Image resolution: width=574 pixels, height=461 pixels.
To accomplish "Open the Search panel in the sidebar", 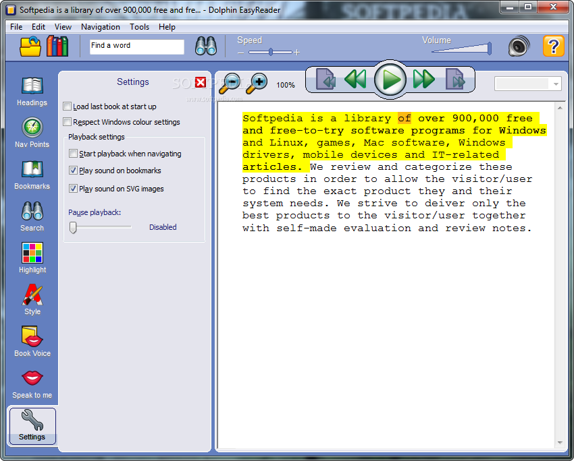I will (x=32, y=217).
